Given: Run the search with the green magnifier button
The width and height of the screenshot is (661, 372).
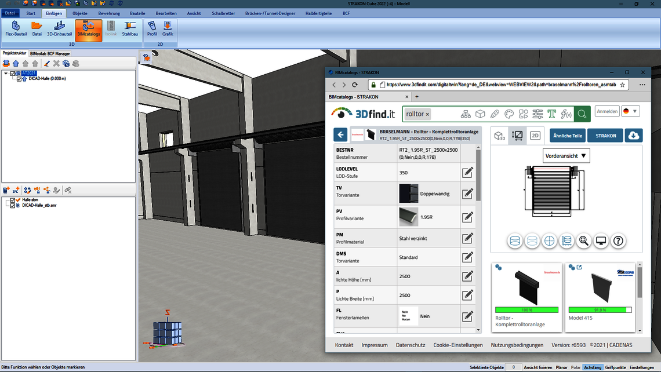Looking at the screenshot, I should tap(582, 114).
